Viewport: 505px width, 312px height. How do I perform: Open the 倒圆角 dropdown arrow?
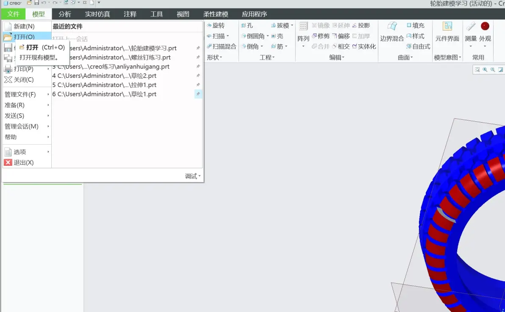click(x=267, y=36)
